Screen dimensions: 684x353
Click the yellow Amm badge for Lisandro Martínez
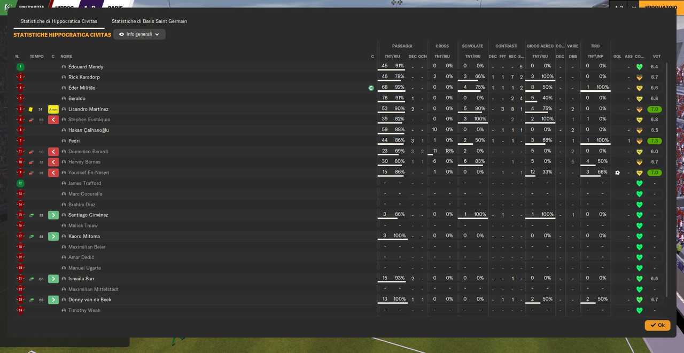click(53, 109)
